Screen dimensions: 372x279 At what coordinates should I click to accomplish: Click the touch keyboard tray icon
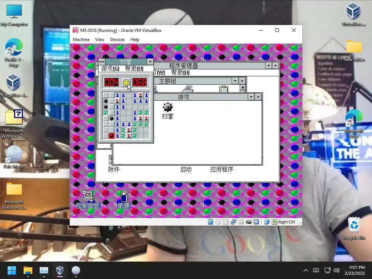point(316,270)
